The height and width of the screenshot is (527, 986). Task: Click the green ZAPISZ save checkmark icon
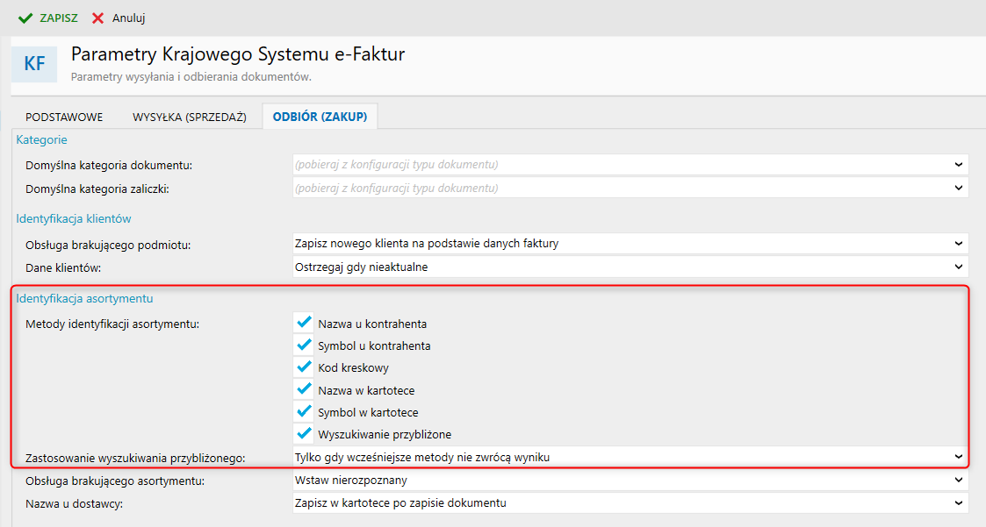point(25,18)
